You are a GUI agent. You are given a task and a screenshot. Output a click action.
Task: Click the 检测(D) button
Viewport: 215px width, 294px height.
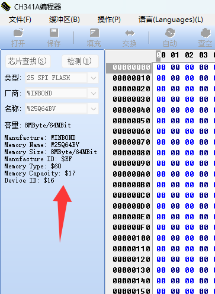[80, 61]
